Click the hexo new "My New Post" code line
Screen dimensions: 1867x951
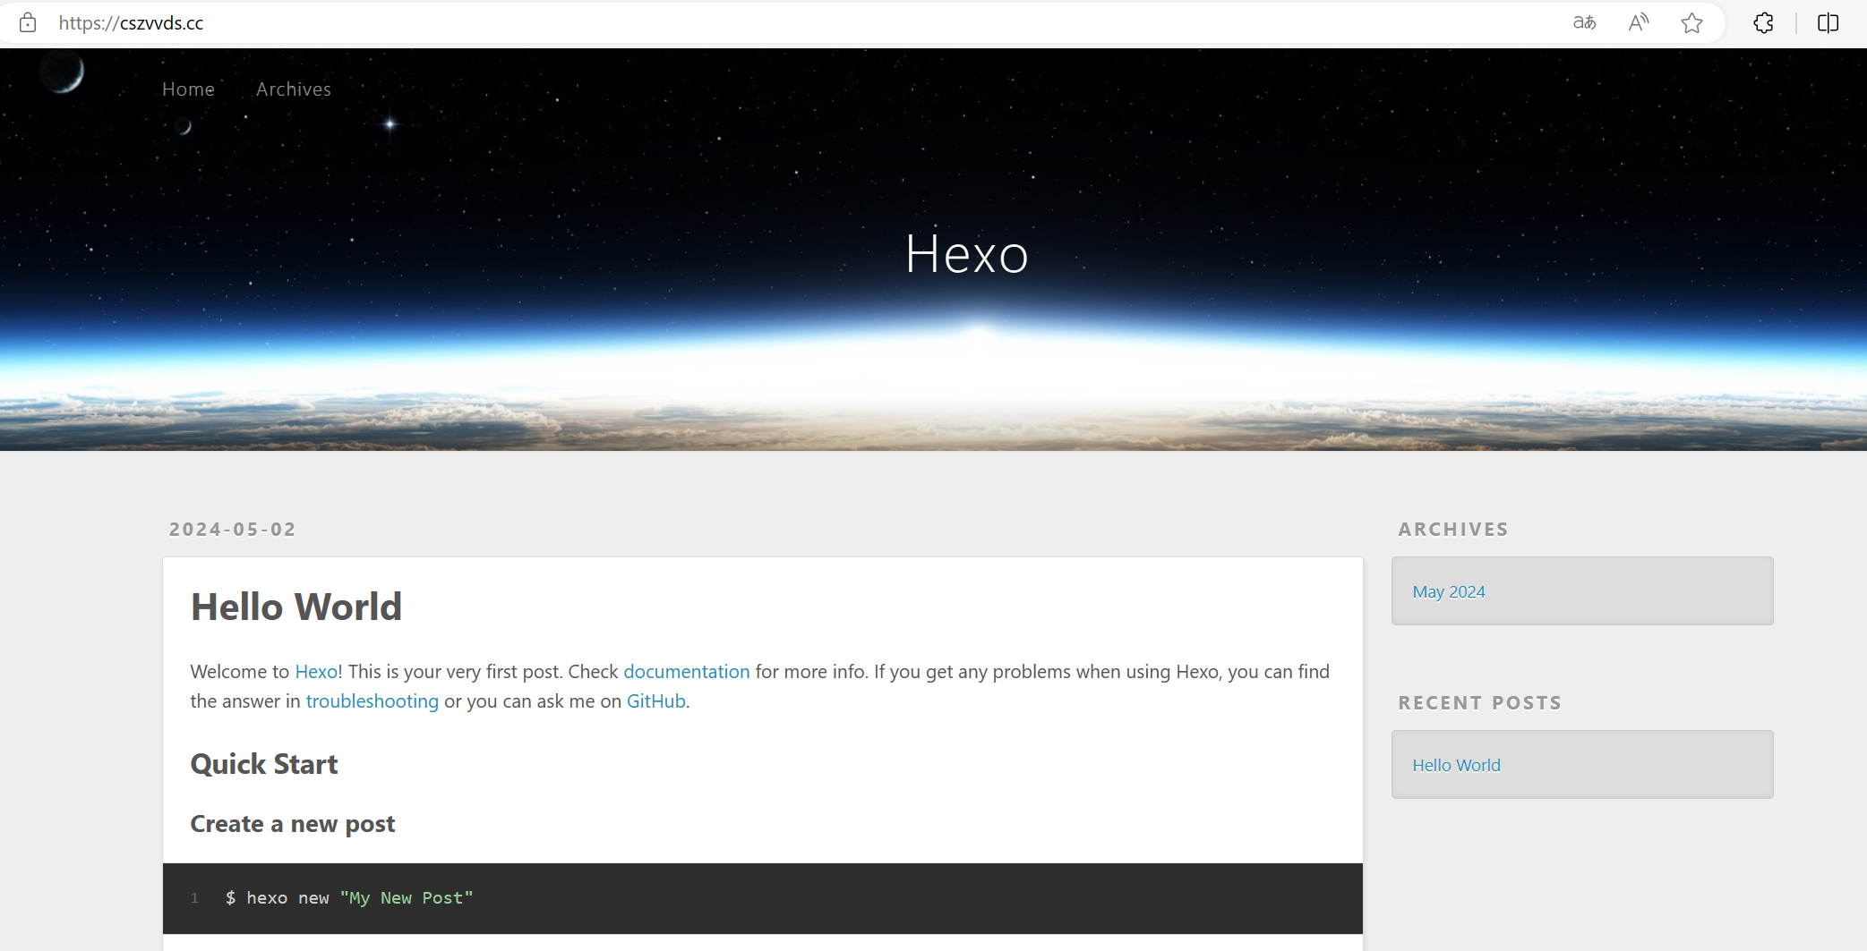click(x=349, y=898)
